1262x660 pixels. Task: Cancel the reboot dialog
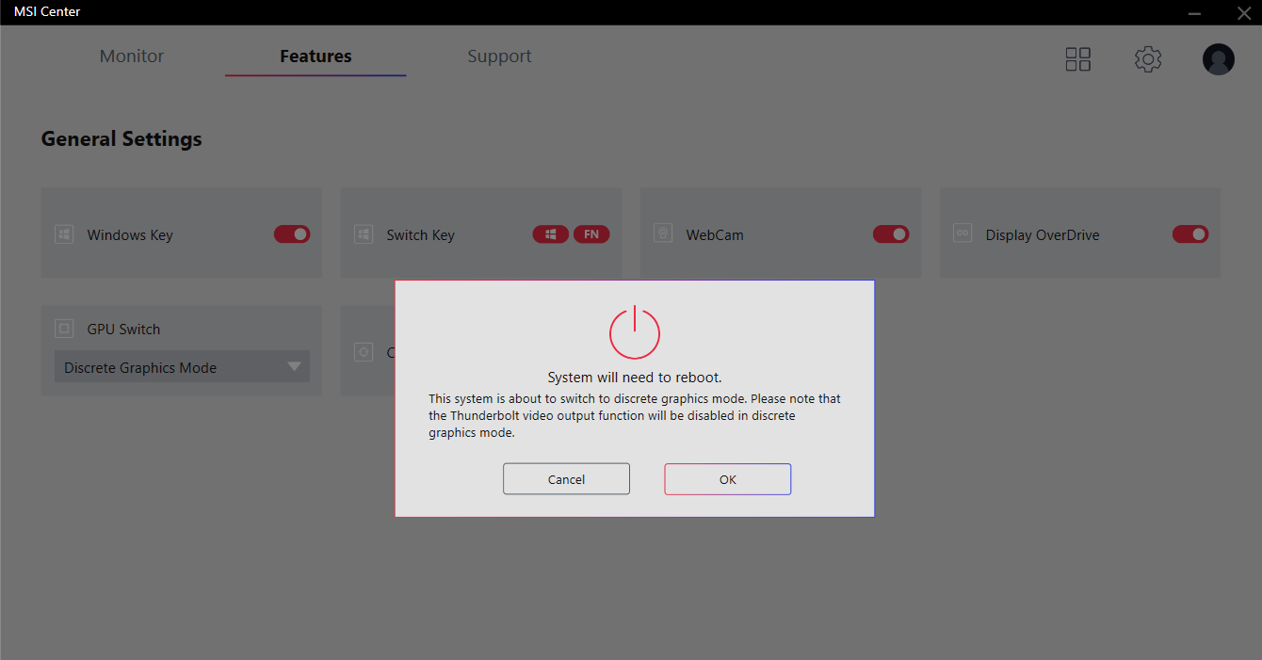[x=566, y=479]
